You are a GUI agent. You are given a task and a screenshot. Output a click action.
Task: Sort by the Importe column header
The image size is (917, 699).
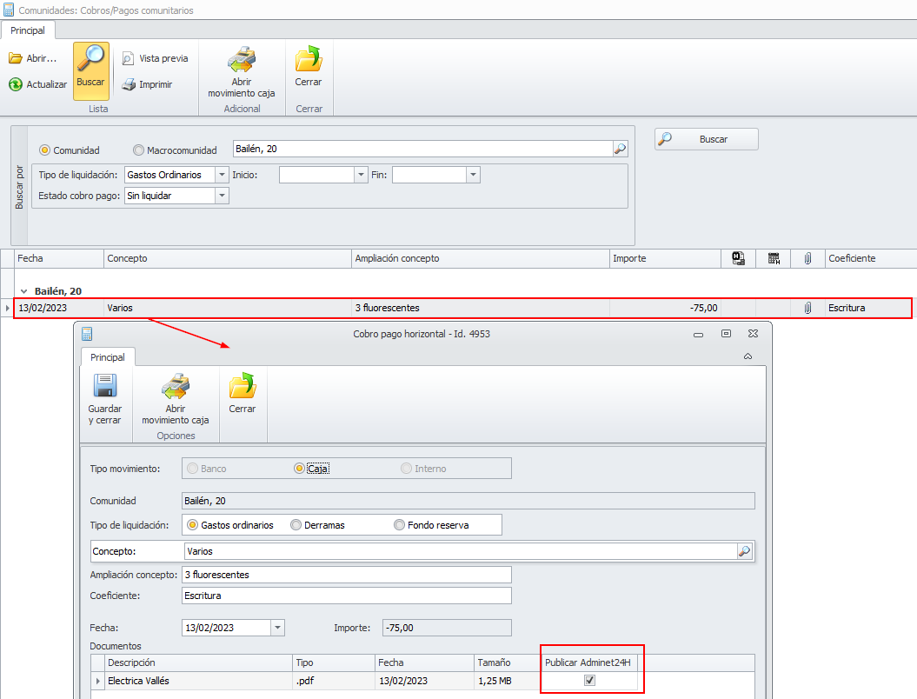click(665, 258)
